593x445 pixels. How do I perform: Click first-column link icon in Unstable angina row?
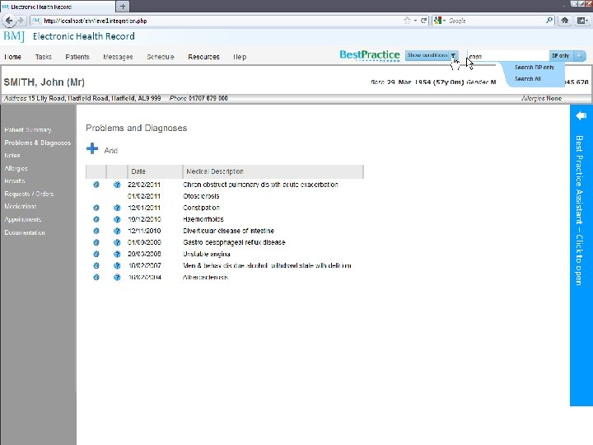click(x=96, y=254)
